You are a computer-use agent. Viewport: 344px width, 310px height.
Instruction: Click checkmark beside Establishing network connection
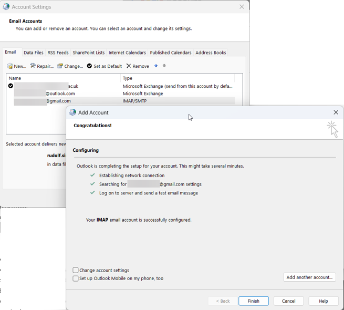[x=92, y=175]
